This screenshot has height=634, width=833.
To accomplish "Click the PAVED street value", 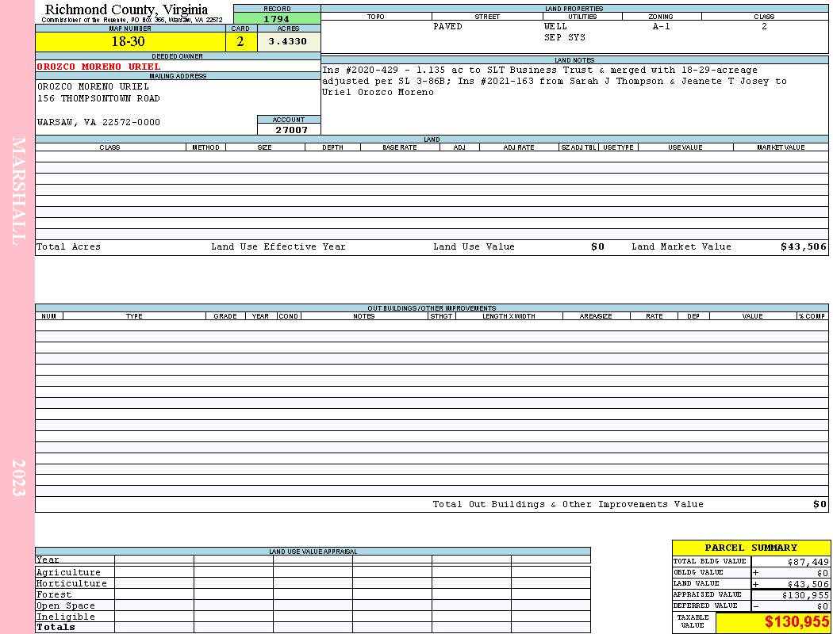I will click(447, 26).
